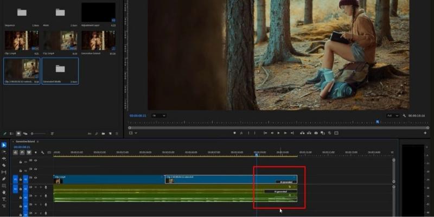Select the Selection tool arrow

(x=4, y=145)
